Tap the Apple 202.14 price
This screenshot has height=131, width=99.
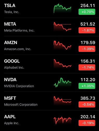(88, 117)
